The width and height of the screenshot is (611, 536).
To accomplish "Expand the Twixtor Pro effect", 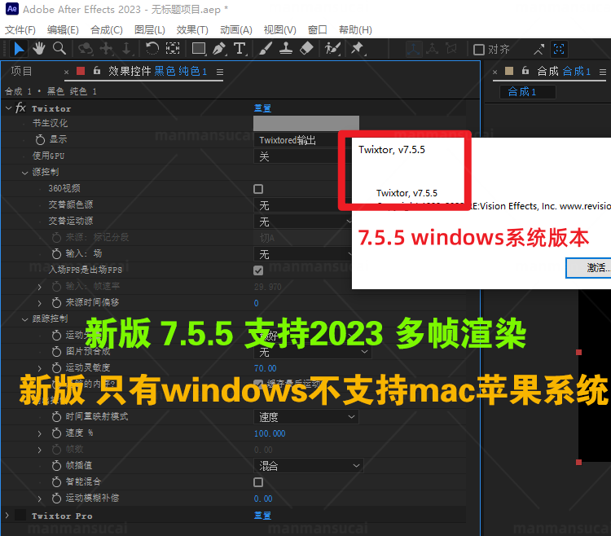I will [7, 516].
